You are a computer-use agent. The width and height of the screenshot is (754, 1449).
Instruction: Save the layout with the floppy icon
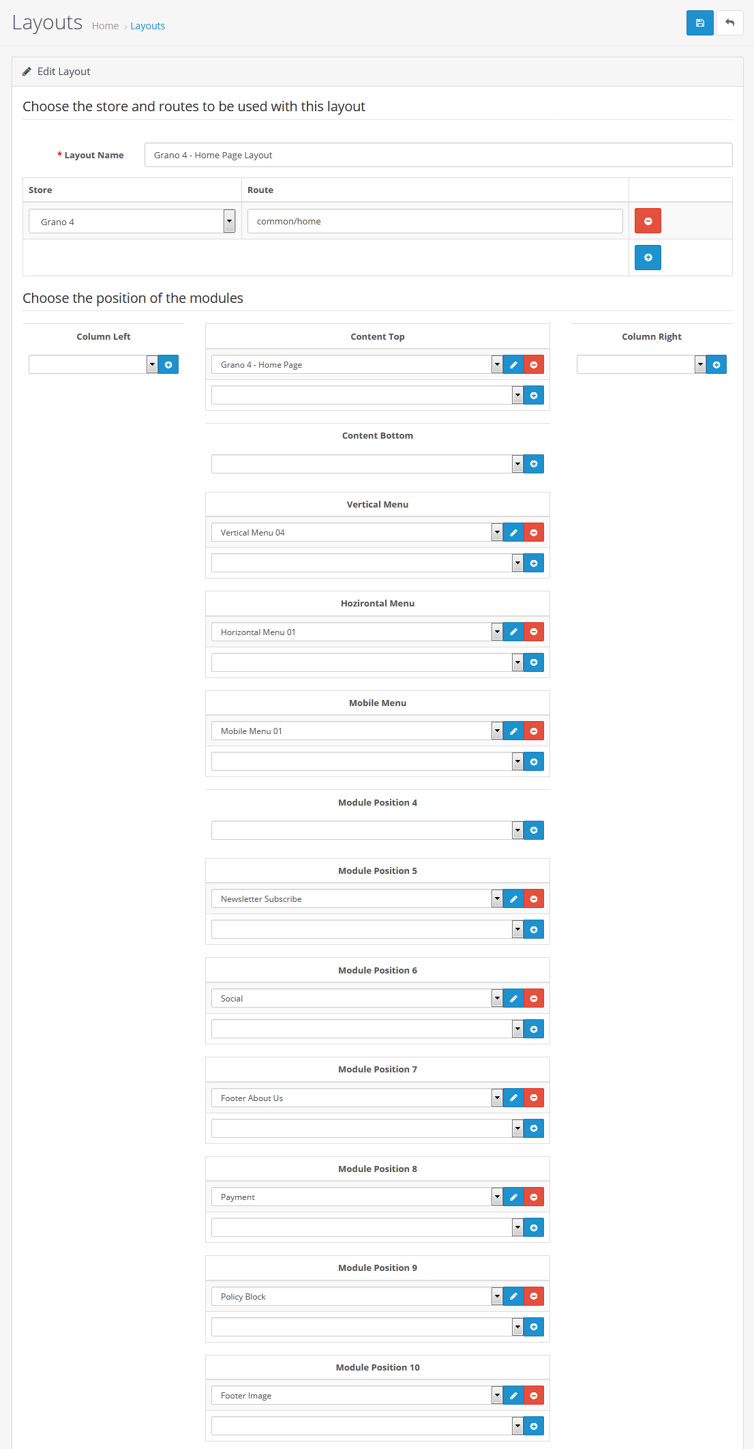tap(699, 23)
